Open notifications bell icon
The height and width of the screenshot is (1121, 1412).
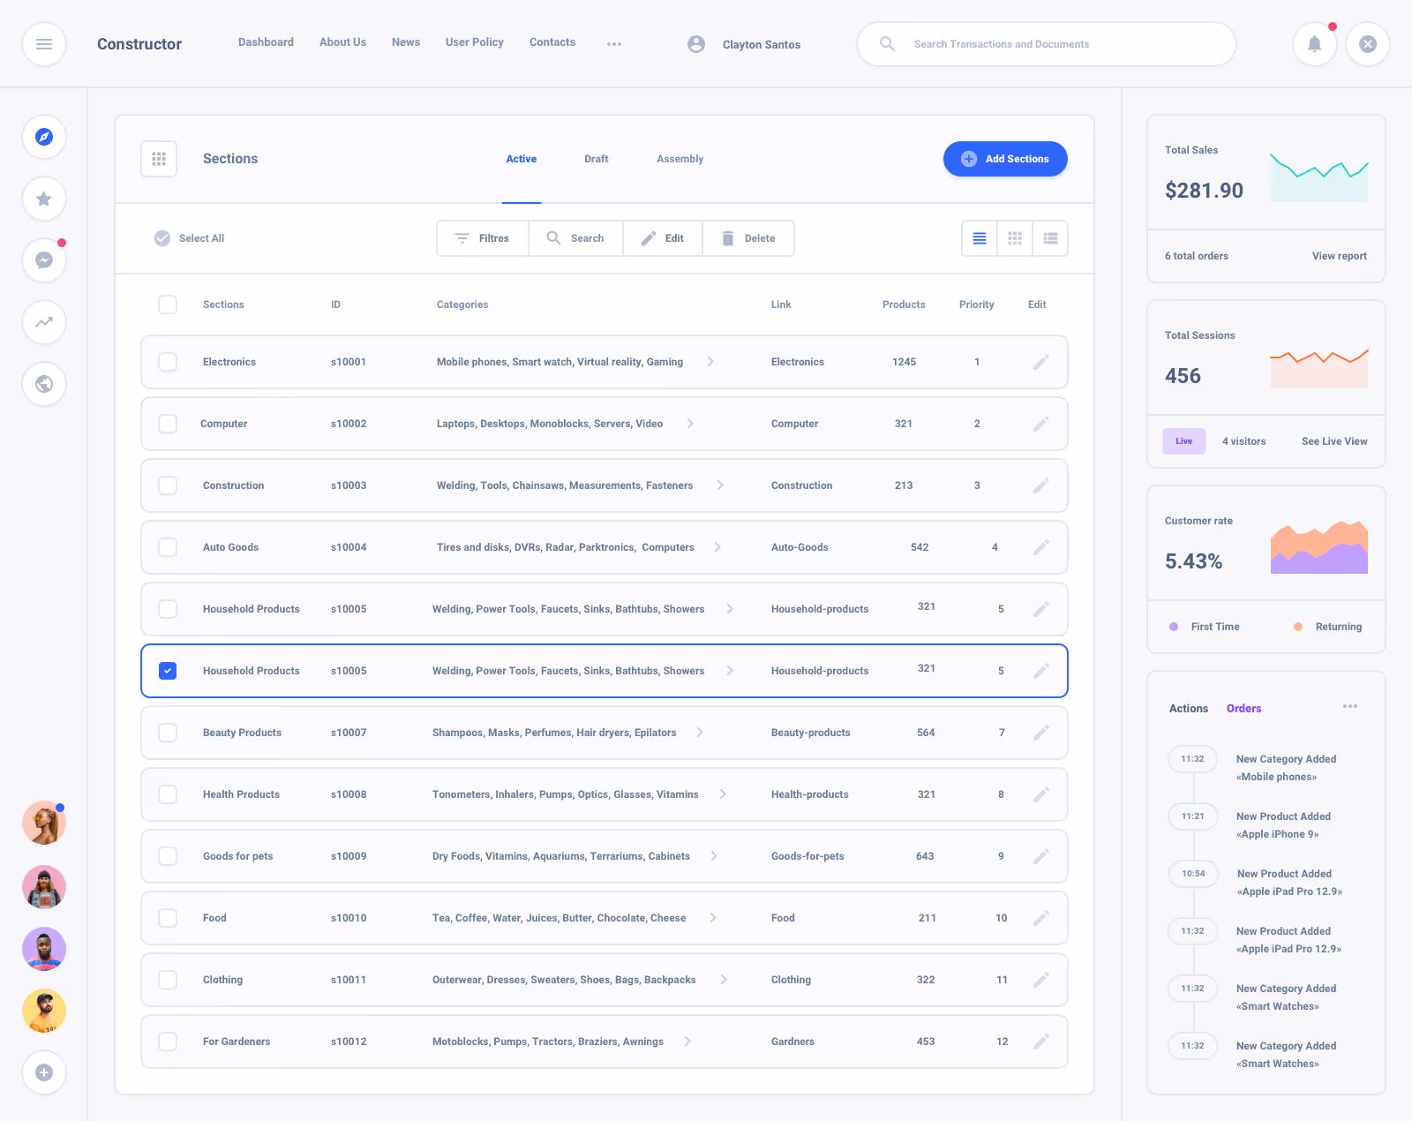tap(1315, 44)
